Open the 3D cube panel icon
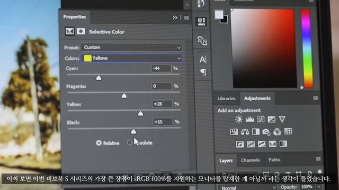 click(201, 22)
